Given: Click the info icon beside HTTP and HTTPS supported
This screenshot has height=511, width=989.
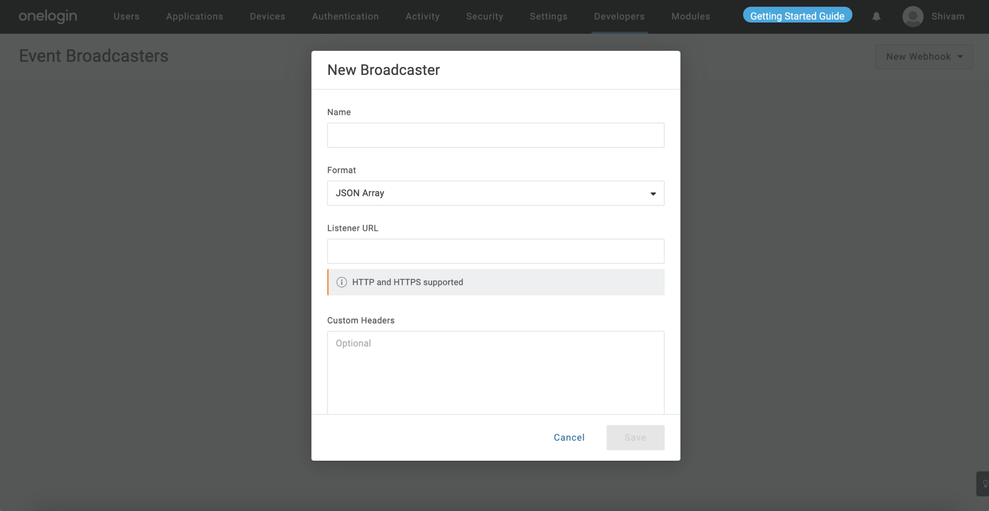Looking at the screenshot, I should pyautogui.click(x=341, y=282).
